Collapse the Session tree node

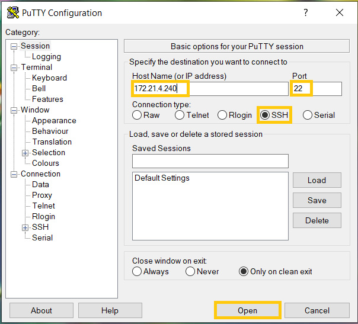click(15, 46)
